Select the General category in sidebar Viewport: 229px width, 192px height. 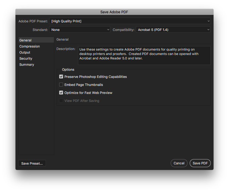(36, 40)
